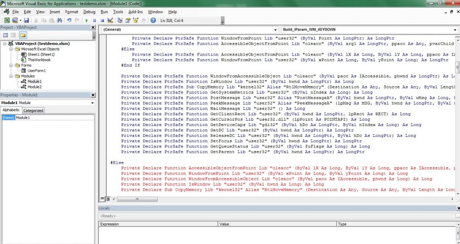Open the Insert menu
Viewport: 460px width, 244px height.
55,12
